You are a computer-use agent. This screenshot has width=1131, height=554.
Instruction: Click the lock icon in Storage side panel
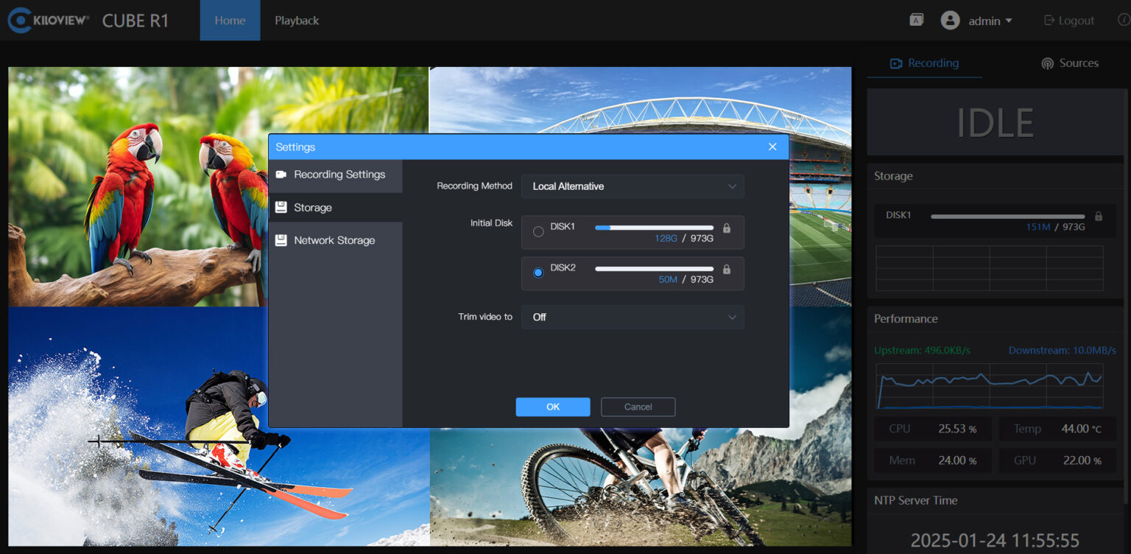pyautogui.click(x=1099, y=217)
